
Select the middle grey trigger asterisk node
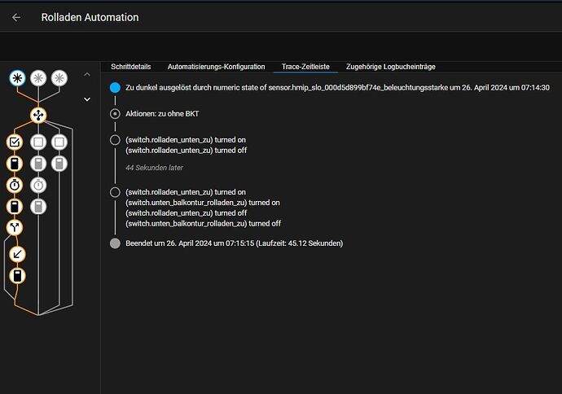(38, 78)
